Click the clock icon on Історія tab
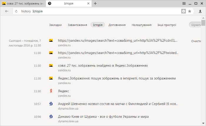 click(49, 4)
